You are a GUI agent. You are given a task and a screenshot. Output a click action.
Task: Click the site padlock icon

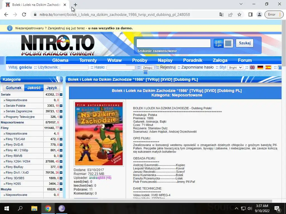(35, 14)
